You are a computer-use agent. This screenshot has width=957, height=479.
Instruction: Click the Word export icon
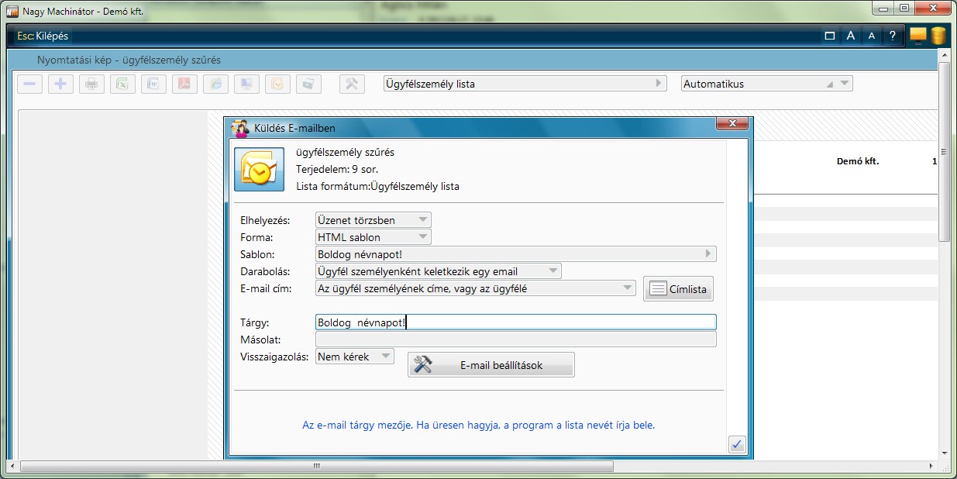153,84
